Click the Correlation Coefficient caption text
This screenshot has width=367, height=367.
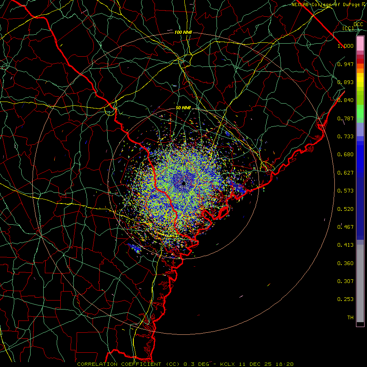185,364
